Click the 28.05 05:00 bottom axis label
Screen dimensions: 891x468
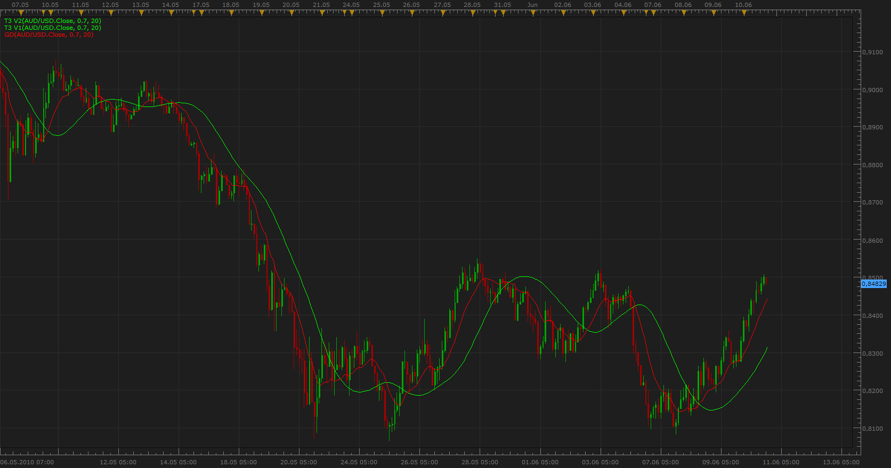click(x=480, y=462)
